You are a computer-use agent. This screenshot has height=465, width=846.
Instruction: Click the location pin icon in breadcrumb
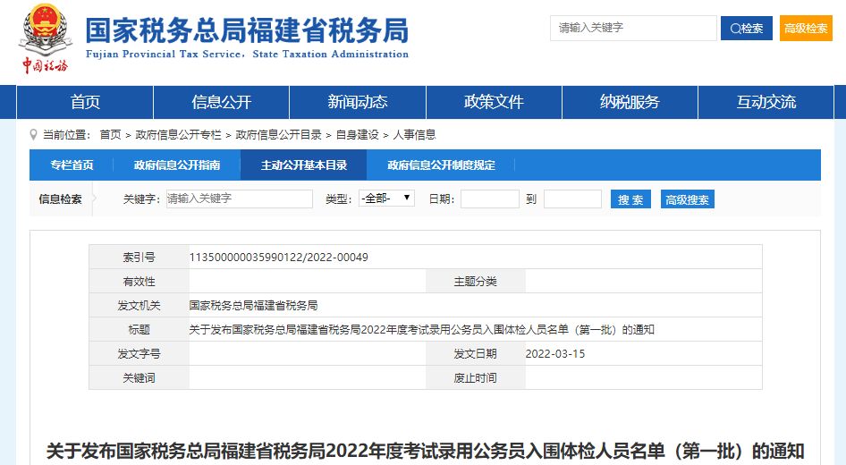pos(33,135)
